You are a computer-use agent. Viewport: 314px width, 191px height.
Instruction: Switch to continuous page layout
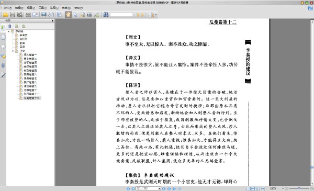coord(253,188)
